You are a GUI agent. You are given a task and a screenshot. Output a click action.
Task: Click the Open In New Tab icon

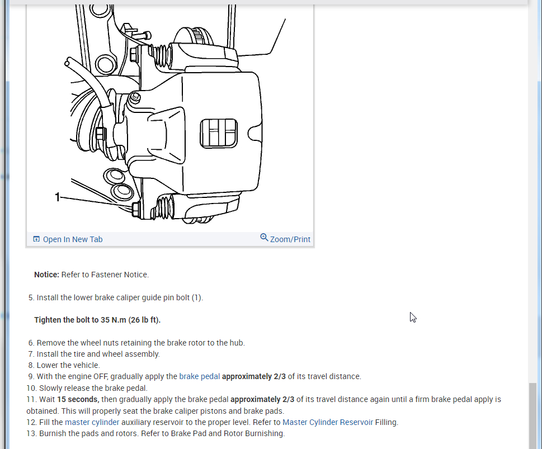36,239
